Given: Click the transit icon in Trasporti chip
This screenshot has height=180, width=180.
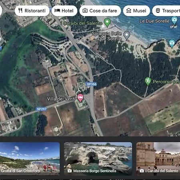Looking at the screenshot, I should point(158,10).
